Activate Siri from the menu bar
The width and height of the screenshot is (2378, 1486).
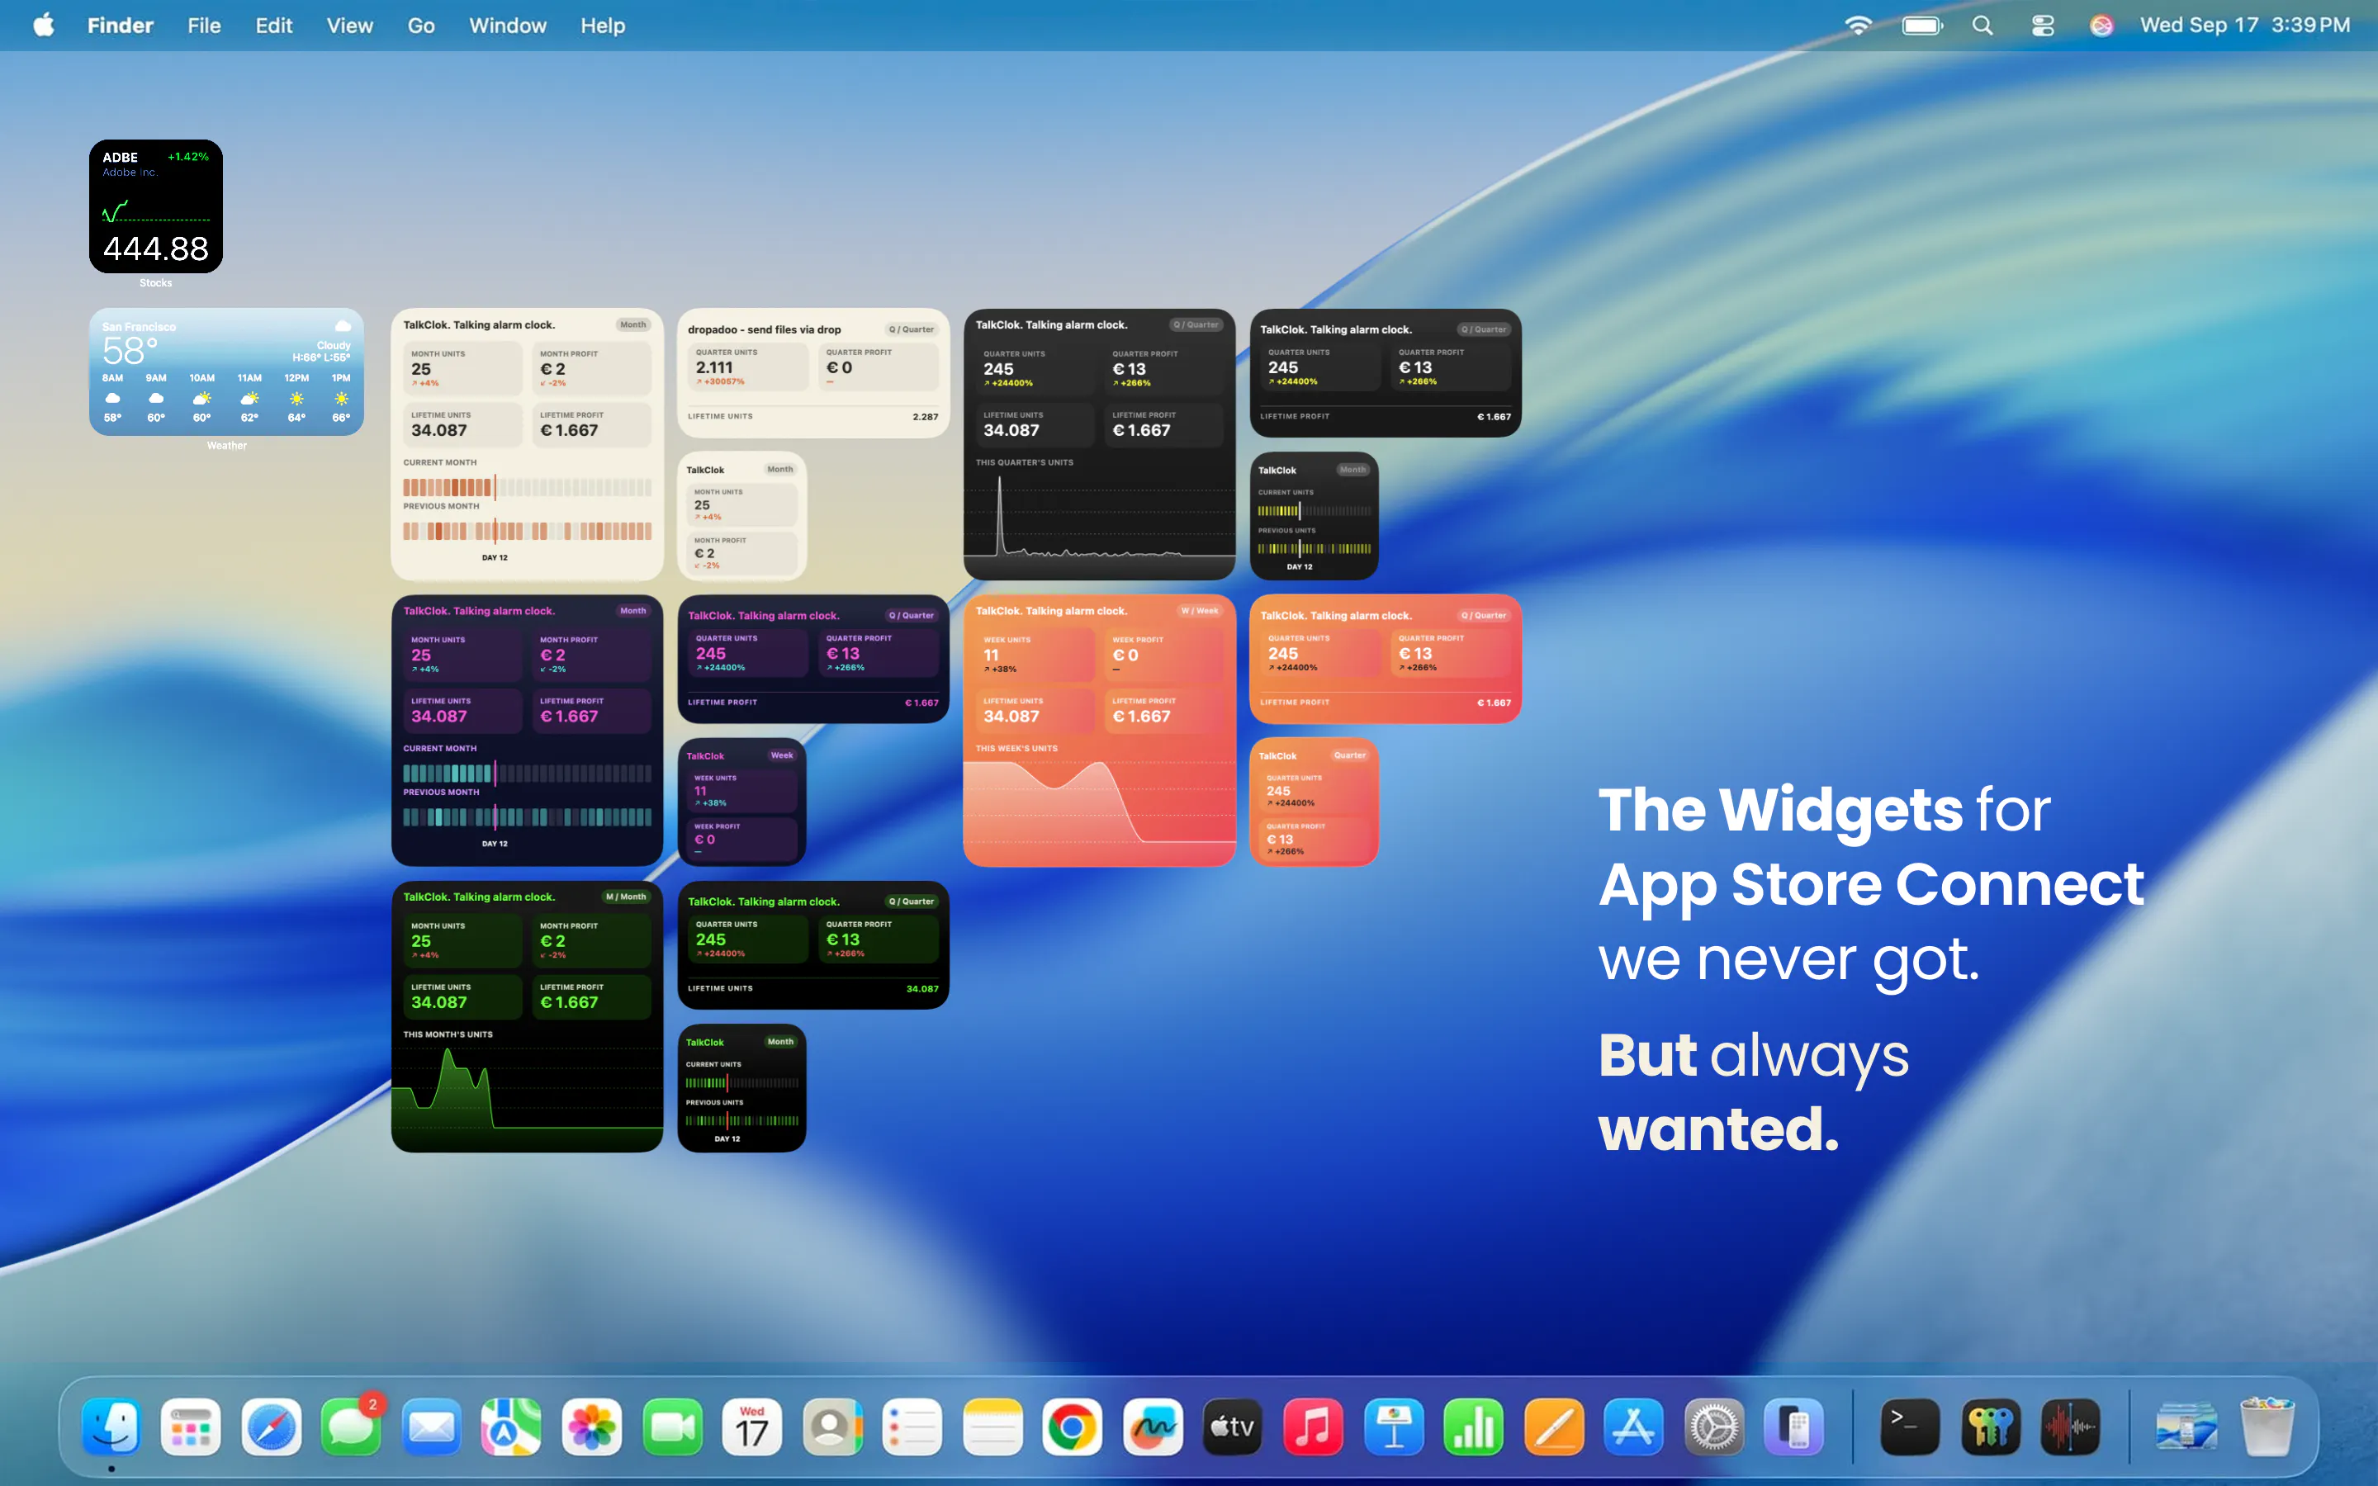(x=2102, y=26)
